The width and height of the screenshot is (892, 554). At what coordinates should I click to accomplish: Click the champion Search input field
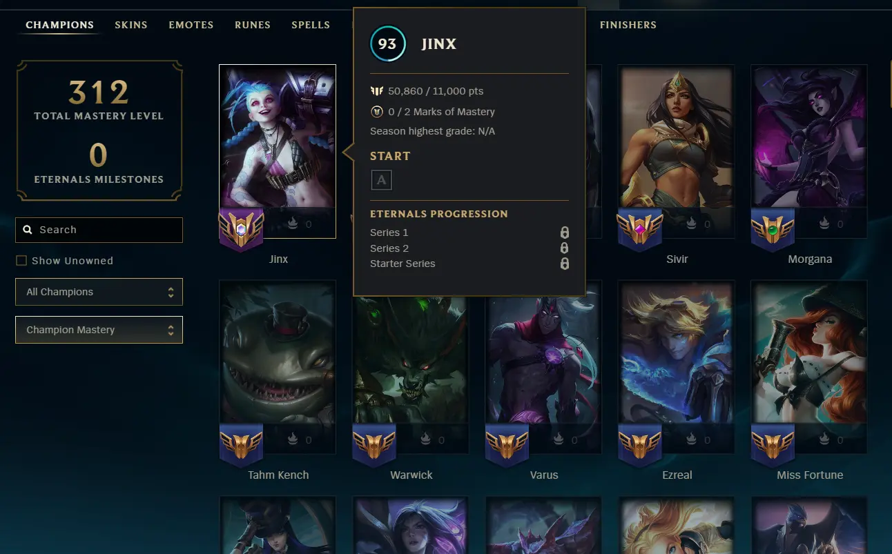coord(99,230)
